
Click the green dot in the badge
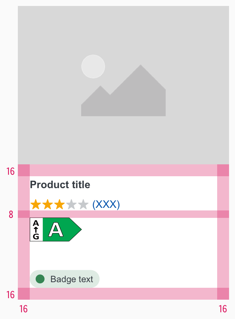(40, 279)
